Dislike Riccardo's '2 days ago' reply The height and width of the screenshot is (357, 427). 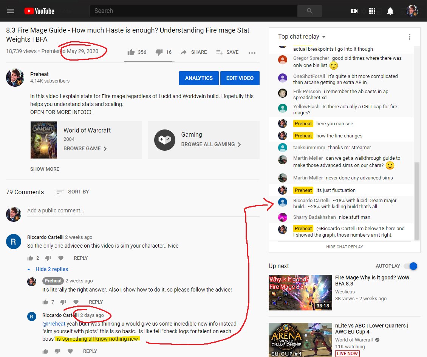pos(57,351)
